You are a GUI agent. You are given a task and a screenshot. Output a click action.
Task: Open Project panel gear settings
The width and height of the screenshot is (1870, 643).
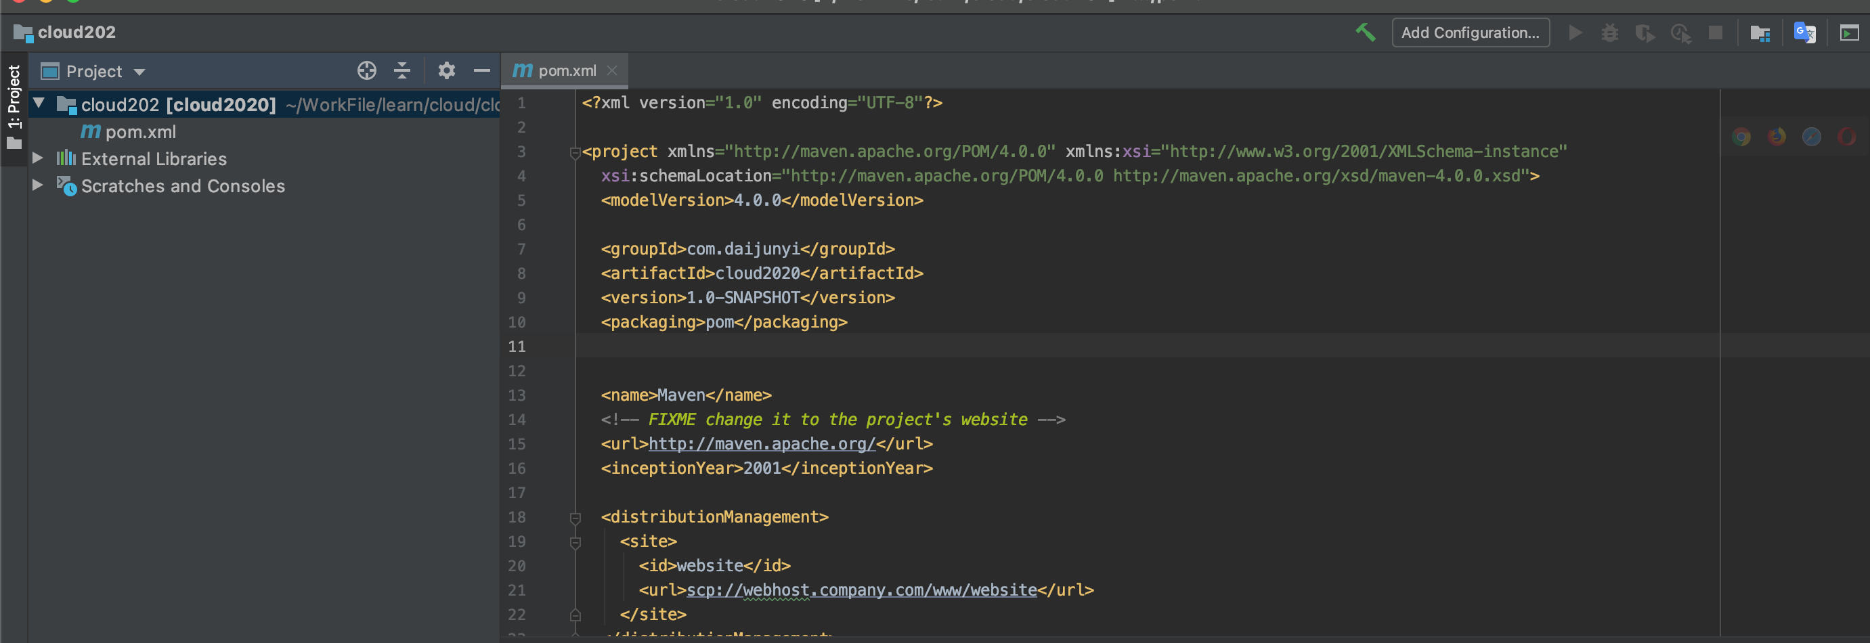pyautogui.click(x=446, y=70)
